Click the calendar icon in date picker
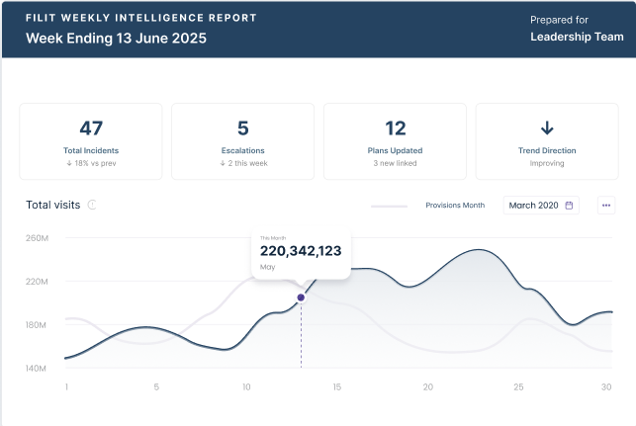 tap(569, 206)
